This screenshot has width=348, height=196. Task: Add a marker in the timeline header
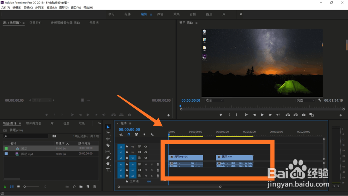144,134
